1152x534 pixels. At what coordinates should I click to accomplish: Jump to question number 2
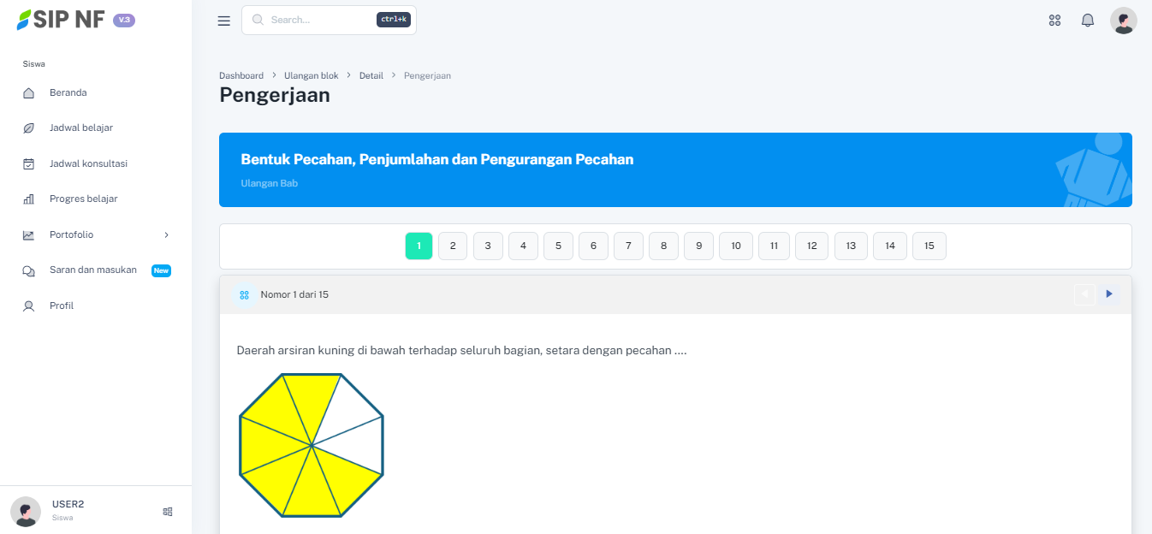tap(453, 246)
